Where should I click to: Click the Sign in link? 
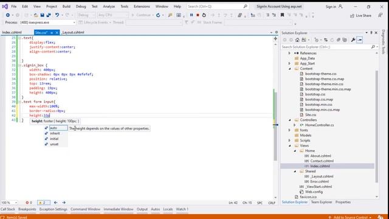click(331, 7)
